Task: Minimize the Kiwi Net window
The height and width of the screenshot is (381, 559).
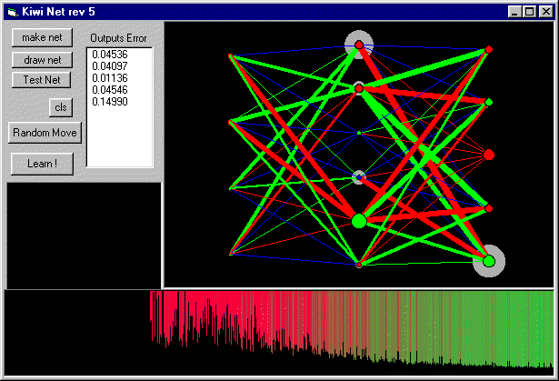Action: (514, 12)
